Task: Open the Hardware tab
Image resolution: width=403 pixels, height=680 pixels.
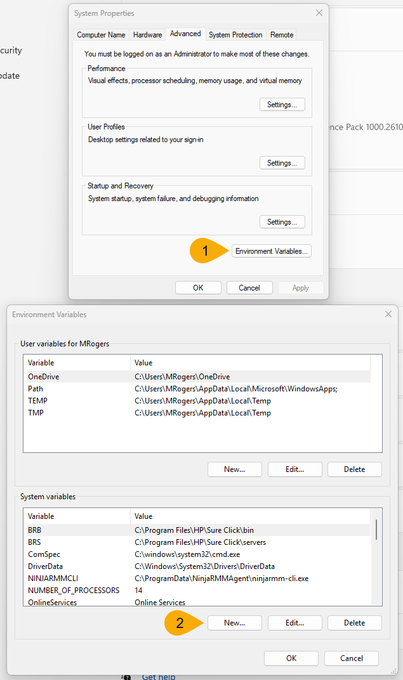Action: tap(147, 35)
